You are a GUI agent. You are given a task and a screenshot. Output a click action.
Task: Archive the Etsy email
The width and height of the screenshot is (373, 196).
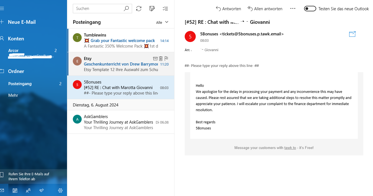(x=155, y=58)
